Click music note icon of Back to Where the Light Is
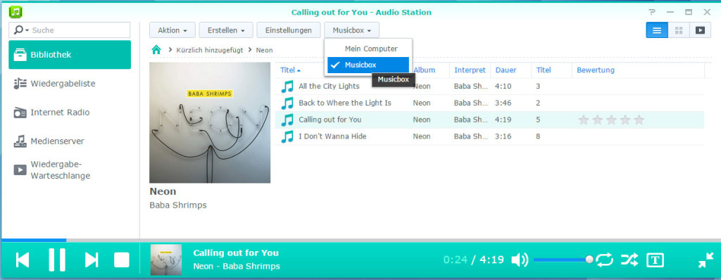This screenshot has height=280, width=721. click(287, 103)
